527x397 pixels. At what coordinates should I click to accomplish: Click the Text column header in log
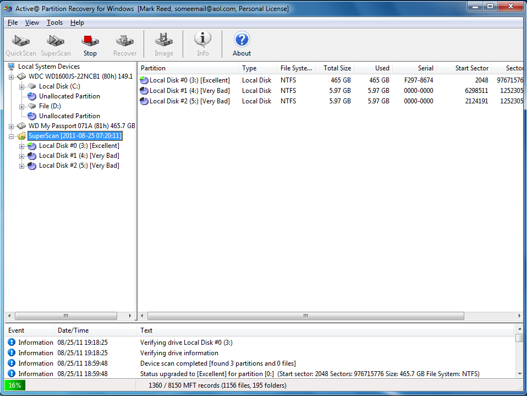(325, 330)
